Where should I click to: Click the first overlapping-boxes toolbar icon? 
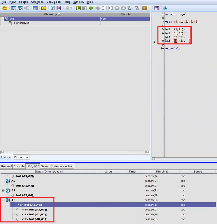tap(130, 8)
